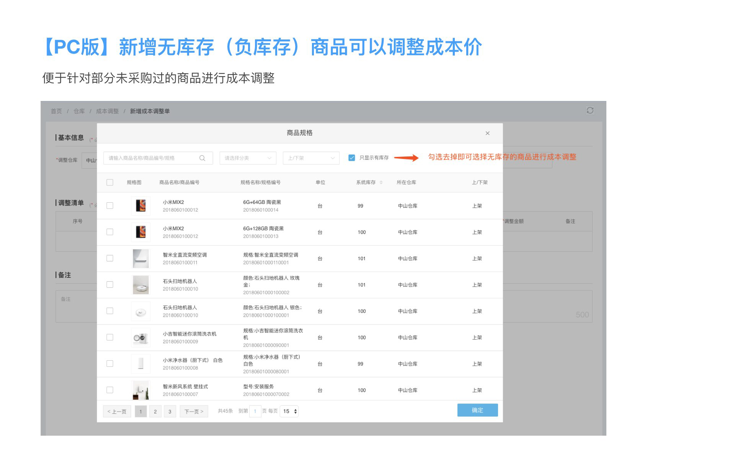Image resolution: width=735 pixels, height=459 pixels.
Task: Click the 确定 confirm button
Action: [x=477, y=410]
